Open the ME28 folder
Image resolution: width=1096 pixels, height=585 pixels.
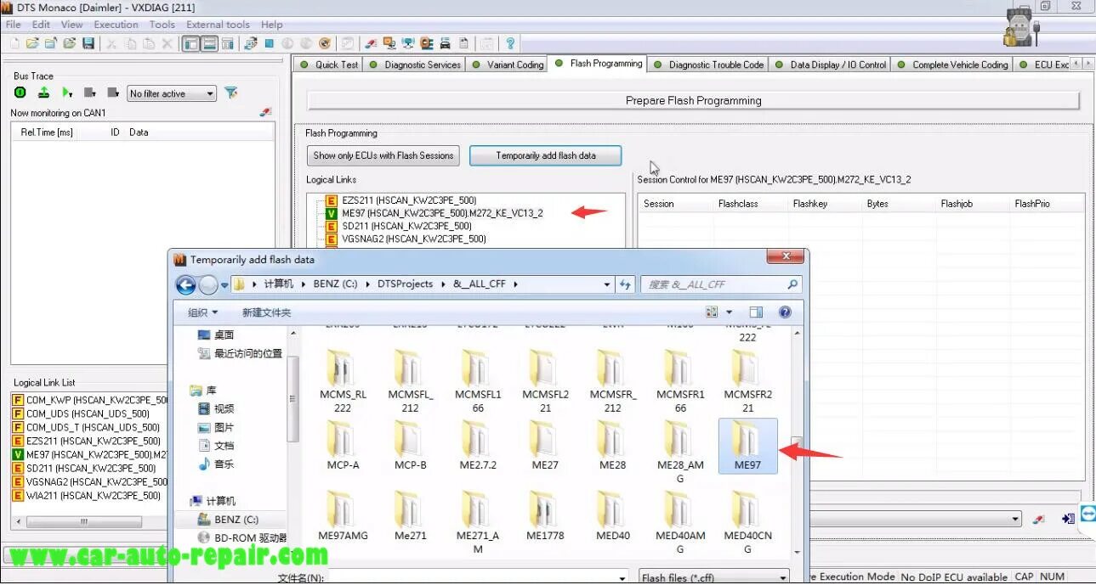click(x=613, y=445)
